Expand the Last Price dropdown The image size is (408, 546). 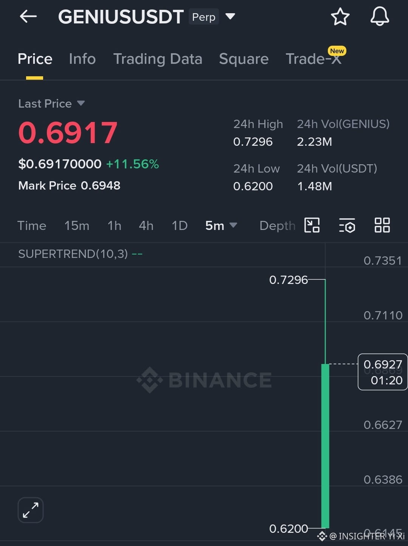point(81,103)
